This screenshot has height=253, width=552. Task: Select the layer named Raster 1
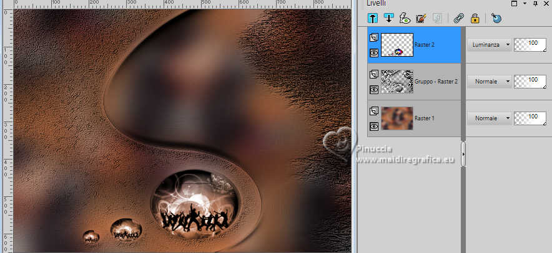click(425, 118)
